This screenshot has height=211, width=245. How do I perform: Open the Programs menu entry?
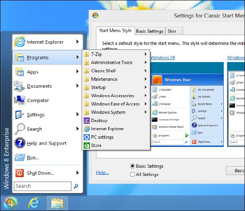[47, 57]
